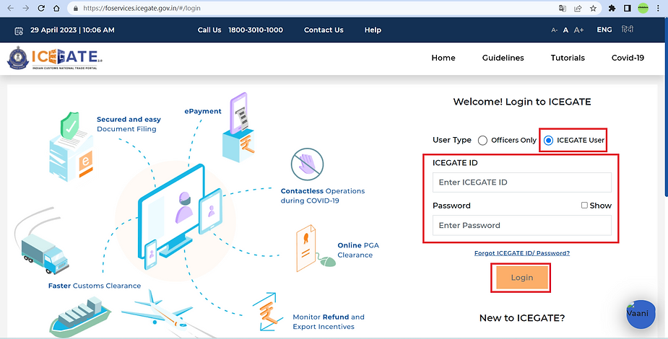This screenshot has width=668, height=339.
Task: Click the padlock site info icon
Action: 77,8
